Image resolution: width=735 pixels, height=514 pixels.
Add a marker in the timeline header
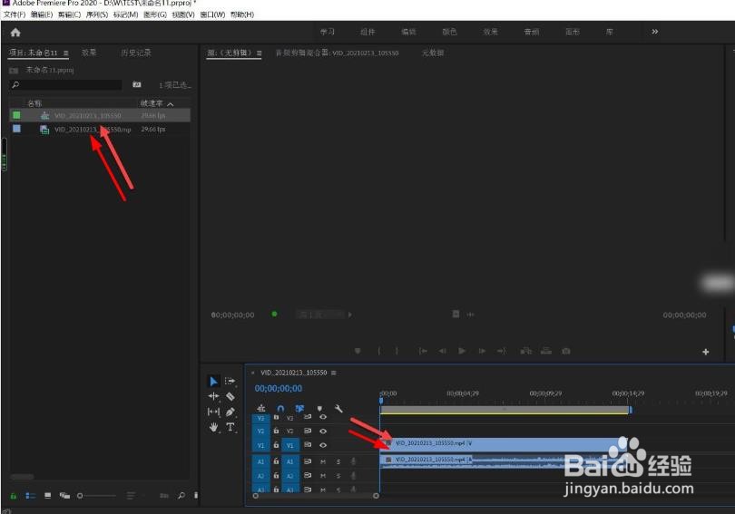pyautogui.click(x=319, y=409)
